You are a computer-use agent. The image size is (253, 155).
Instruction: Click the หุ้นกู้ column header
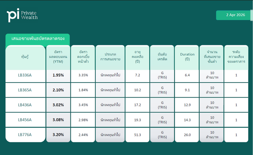tap(25, 57)
